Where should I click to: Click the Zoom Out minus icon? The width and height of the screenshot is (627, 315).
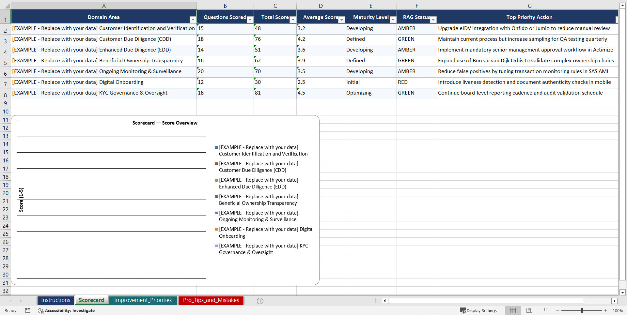[557, 310]
